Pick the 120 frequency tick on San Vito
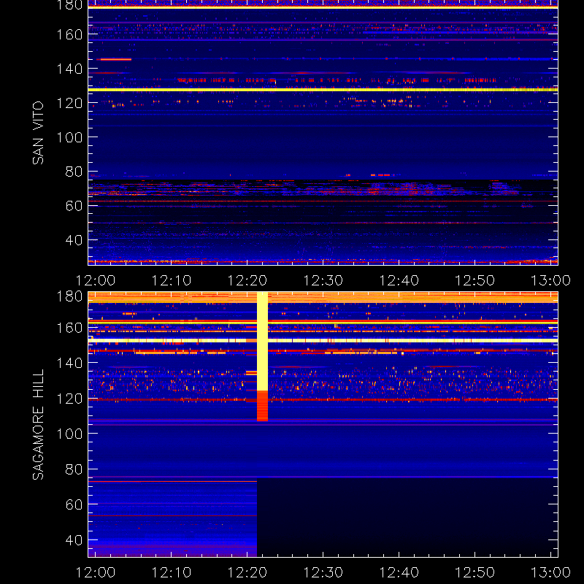 coord(69,103)
